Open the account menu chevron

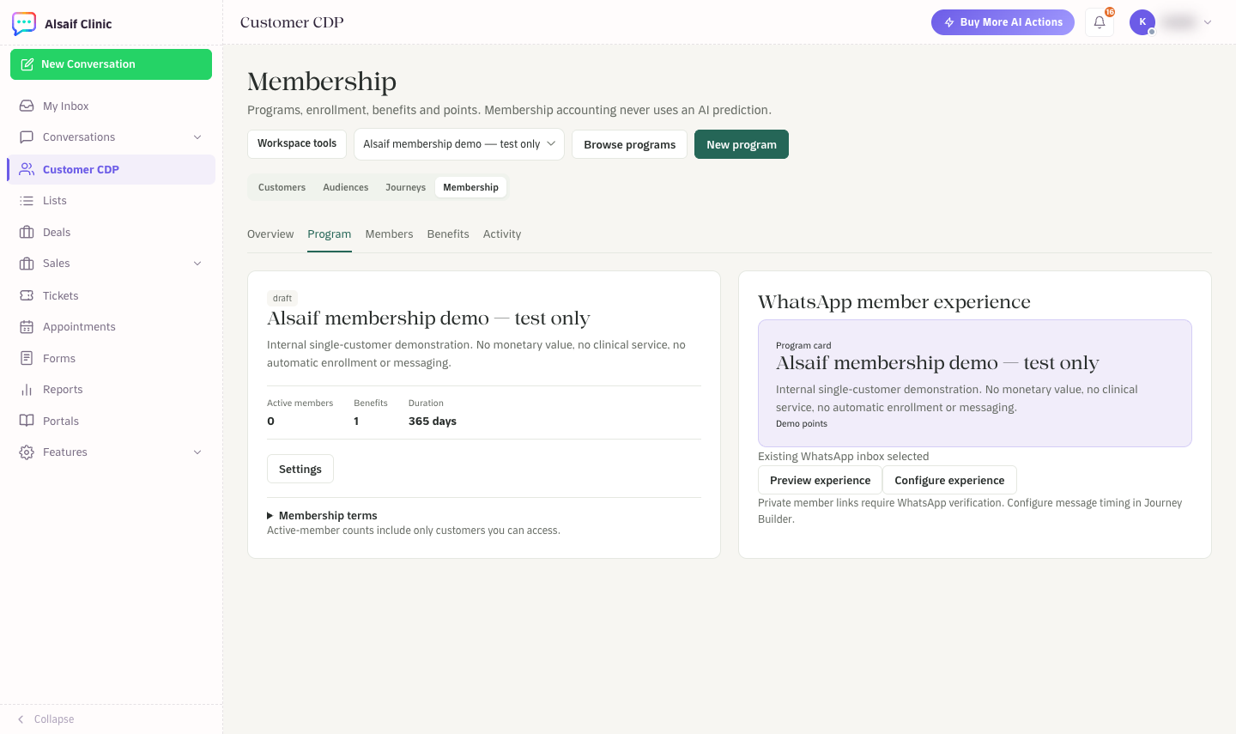[x=1208, y=22]
